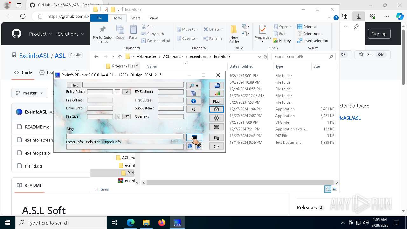Click Copy path in the ribbon
The height and width of the screenshot is (229, 407).
[x=153, y=34]
